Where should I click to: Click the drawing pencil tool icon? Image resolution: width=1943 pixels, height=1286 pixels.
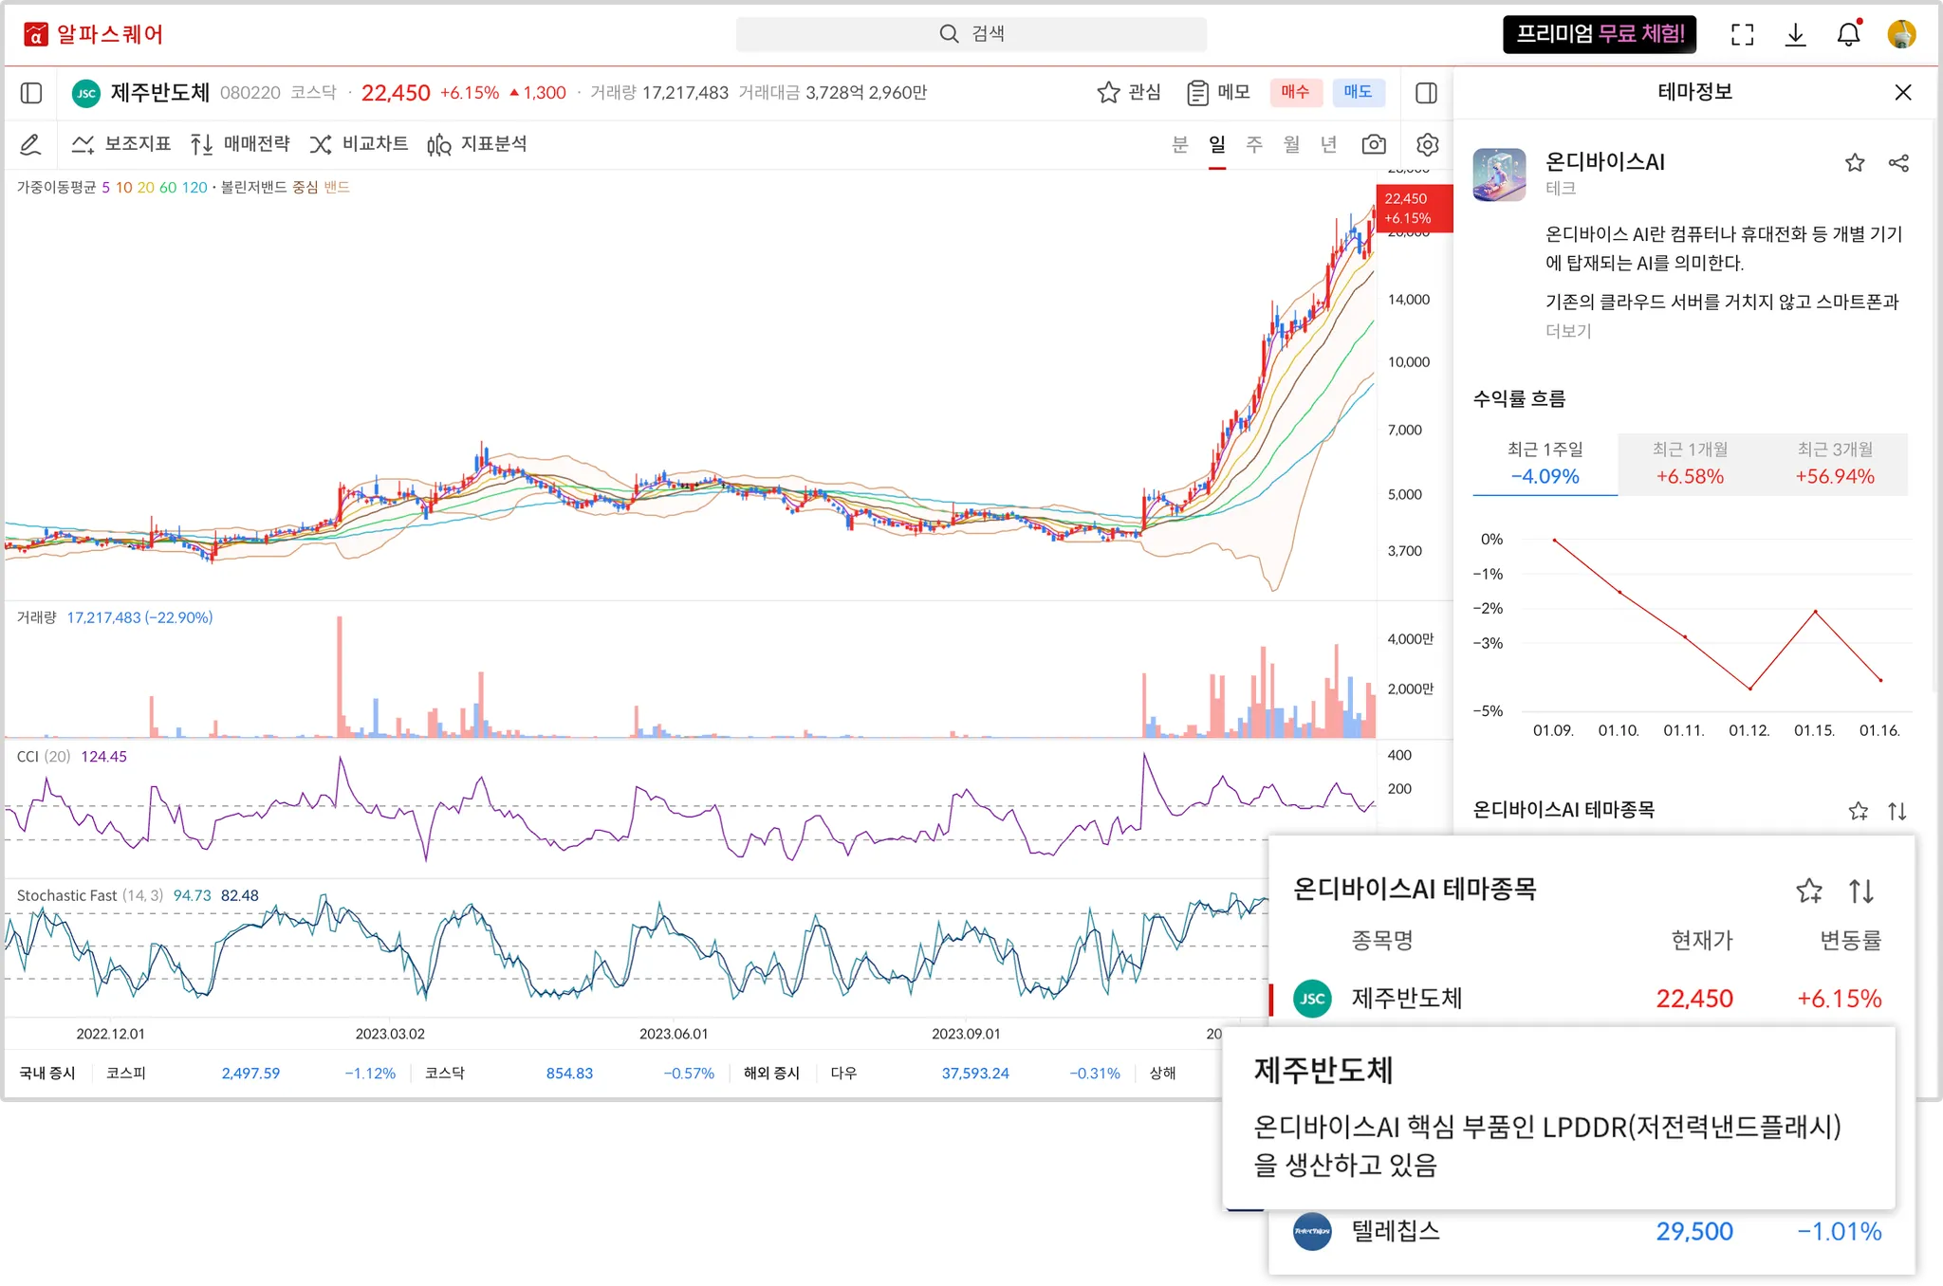(x=30, y=144)
